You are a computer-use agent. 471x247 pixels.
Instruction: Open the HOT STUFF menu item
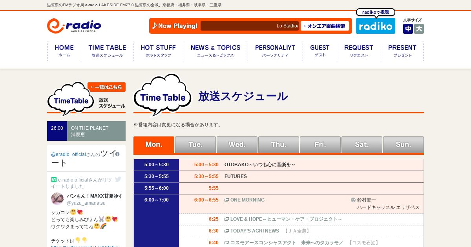pos(158,51)
